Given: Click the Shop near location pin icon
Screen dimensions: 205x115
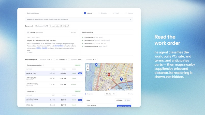Looking at the screenshot, I should 85,94.
